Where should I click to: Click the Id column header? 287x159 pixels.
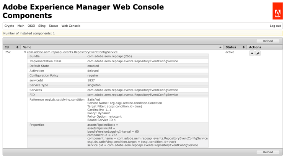point(11,47)
